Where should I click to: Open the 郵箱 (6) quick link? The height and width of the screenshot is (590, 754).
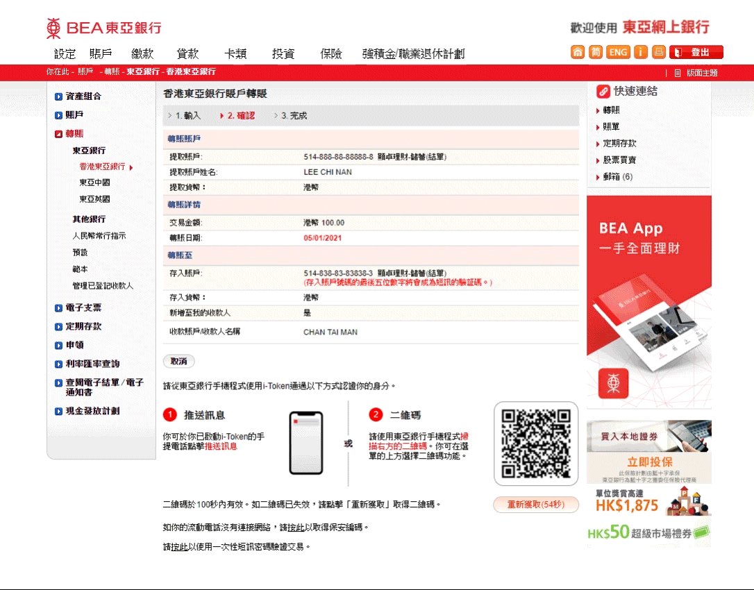[617, 177]
